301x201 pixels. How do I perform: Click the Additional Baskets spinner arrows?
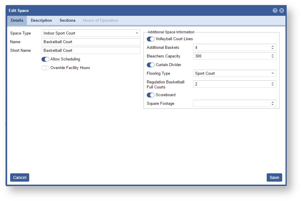point(272,47)
